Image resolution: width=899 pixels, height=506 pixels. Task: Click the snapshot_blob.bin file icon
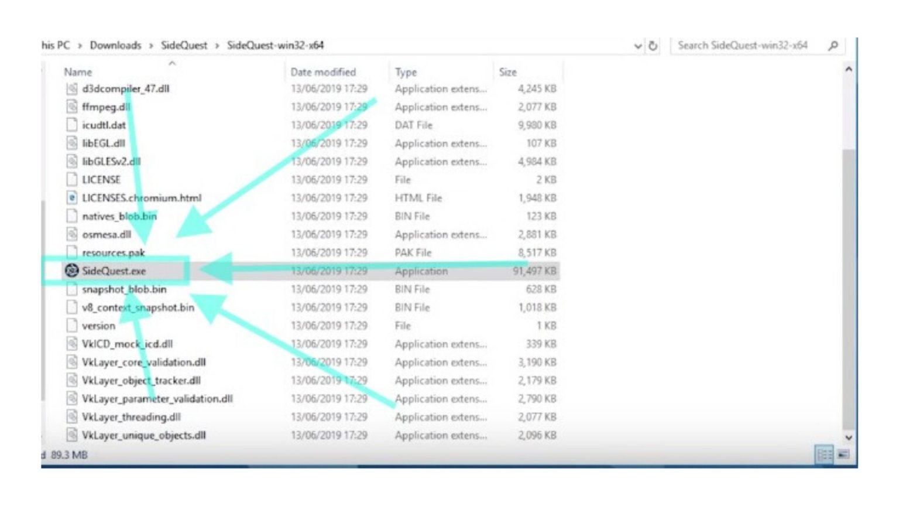point(71,289)
